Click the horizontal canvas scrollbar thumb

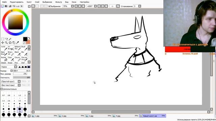coord(121,112)
